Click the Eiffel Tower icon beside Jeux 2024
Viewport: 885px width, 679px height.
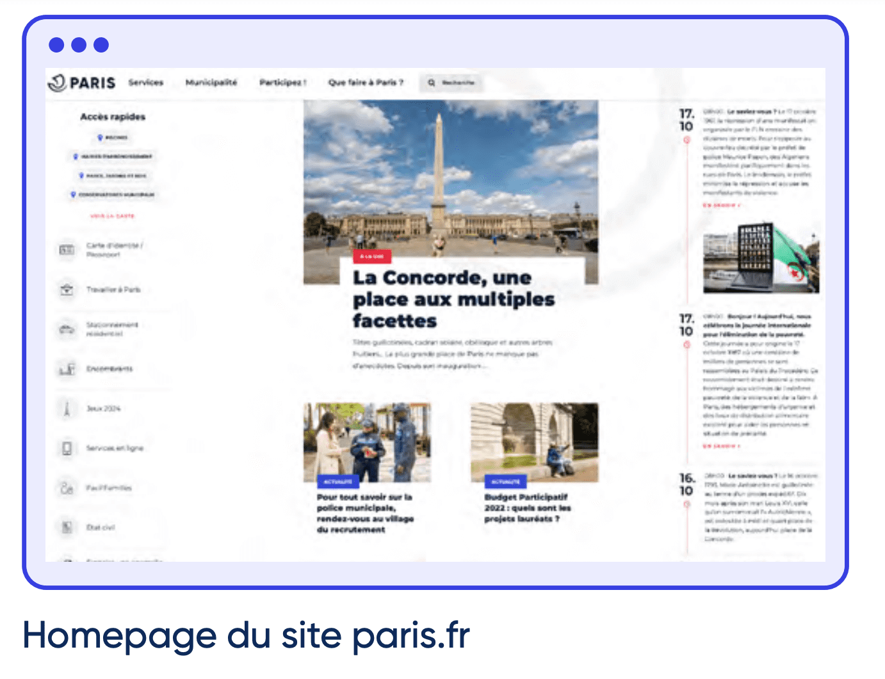[x=67, y=409]
